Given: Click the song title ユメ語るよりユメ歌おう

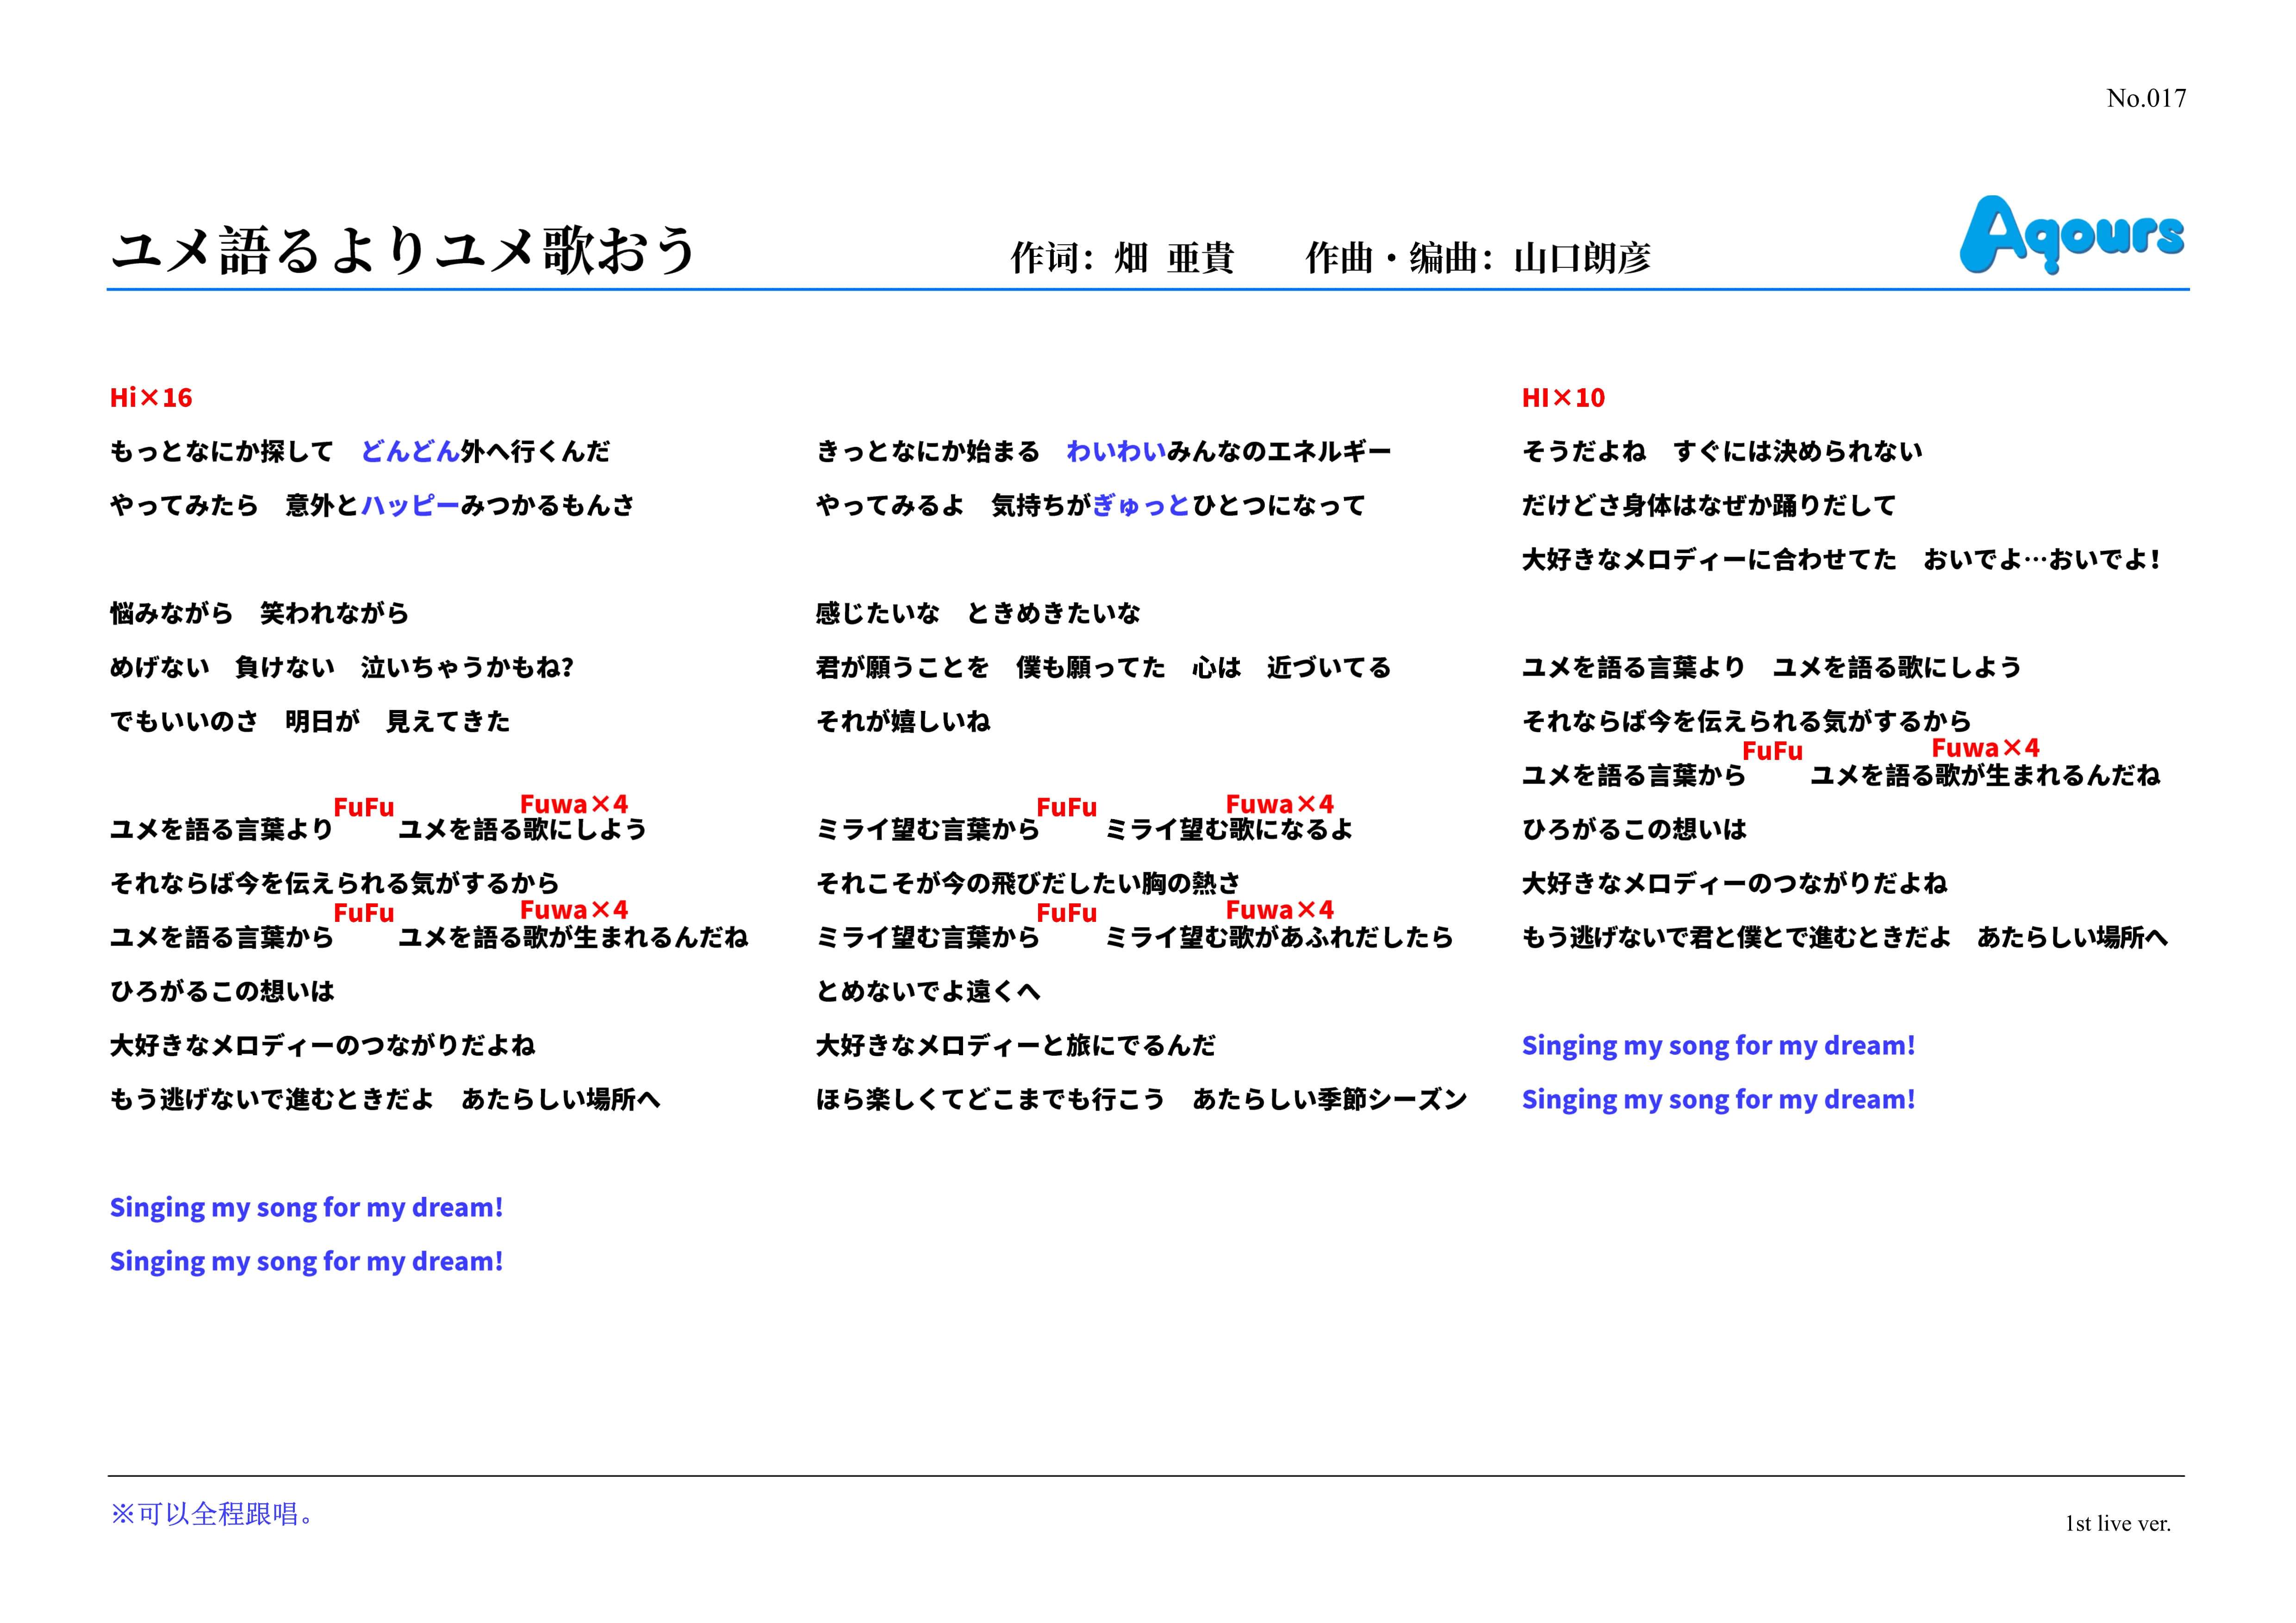Looking at the screenshot, I should 403,250.
